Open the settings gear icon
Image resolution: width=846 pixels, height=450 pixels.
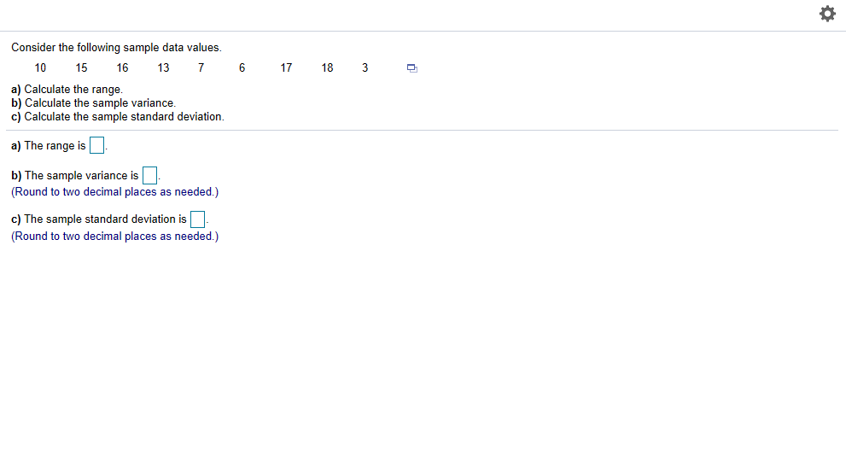(x=827, y=14)
